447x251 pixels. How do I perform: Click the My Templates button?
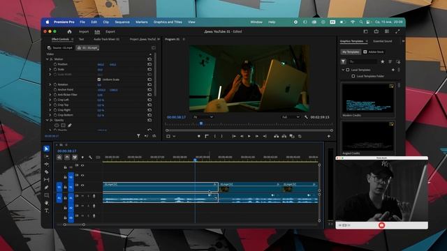click(x=351, y=52)
